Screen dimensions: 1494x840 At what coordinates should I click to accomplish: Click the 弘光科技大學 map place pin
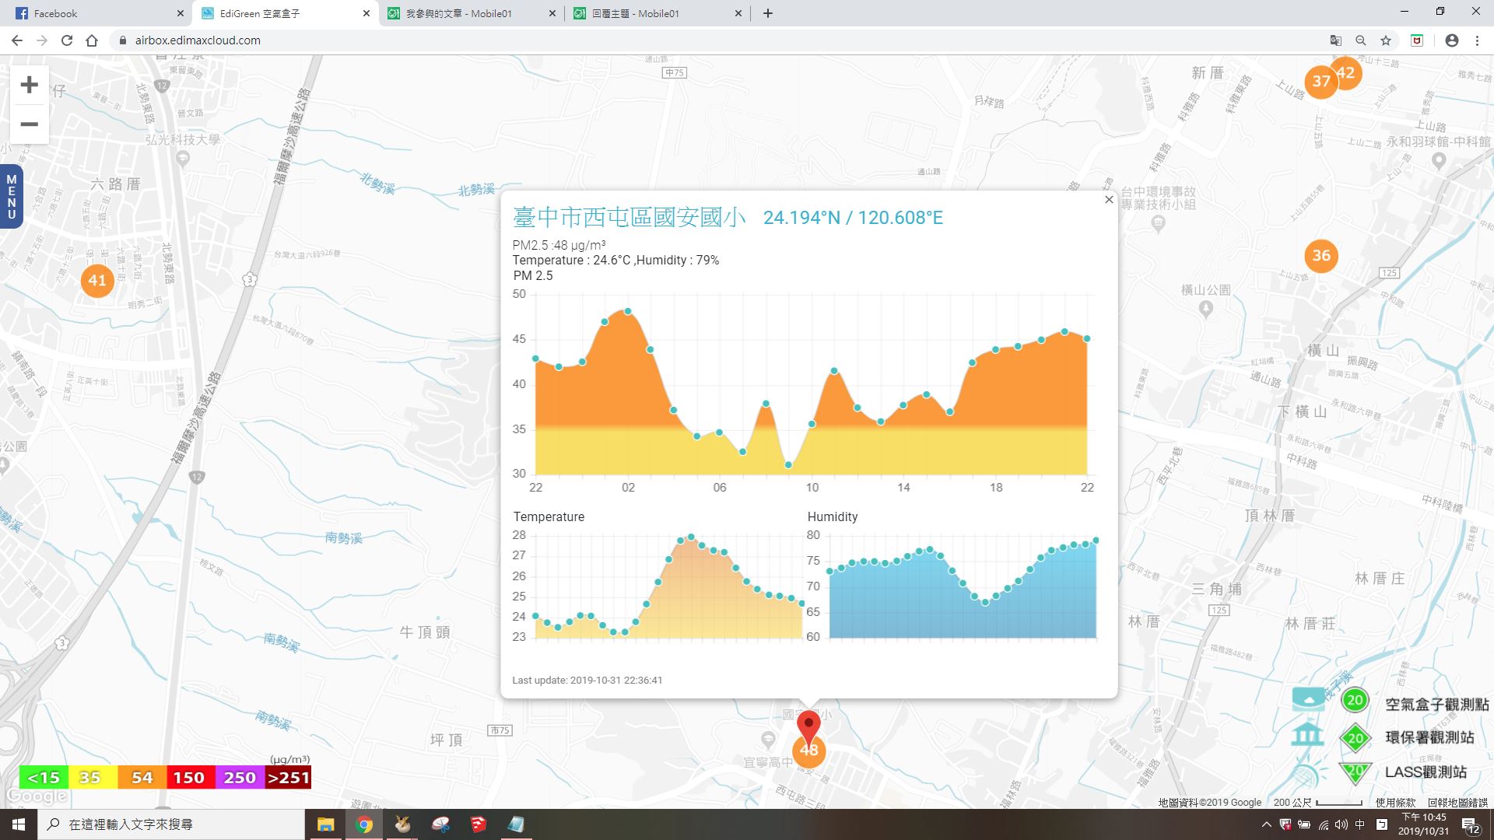click(x=183, y=159)
